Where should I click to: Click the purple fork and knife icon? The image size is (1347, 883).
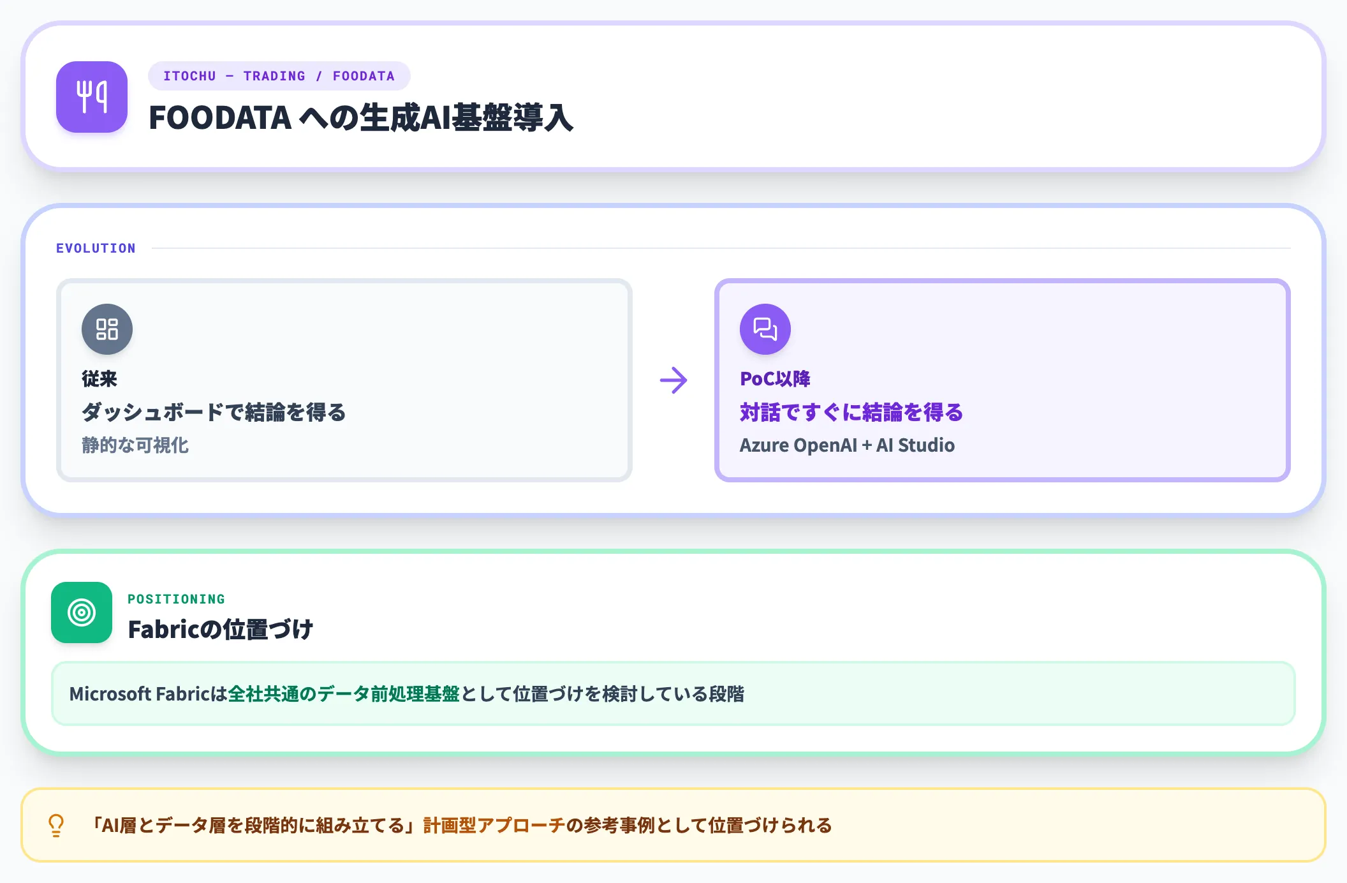[x=92, y=97]
